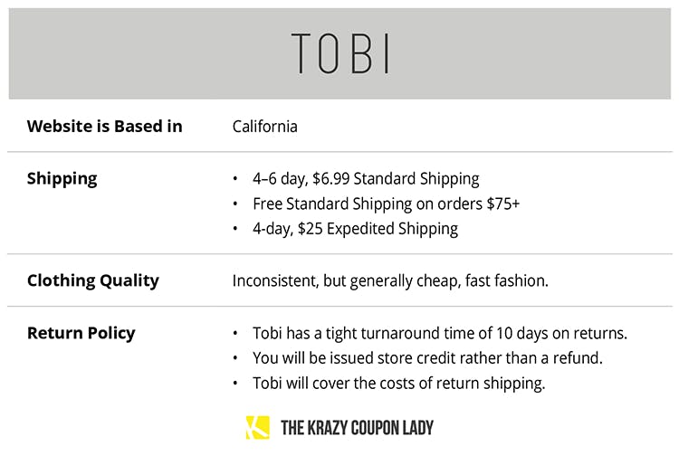
Task: Select the return shipping costs line
Action: pyautogui.click(x=398, y=384)
